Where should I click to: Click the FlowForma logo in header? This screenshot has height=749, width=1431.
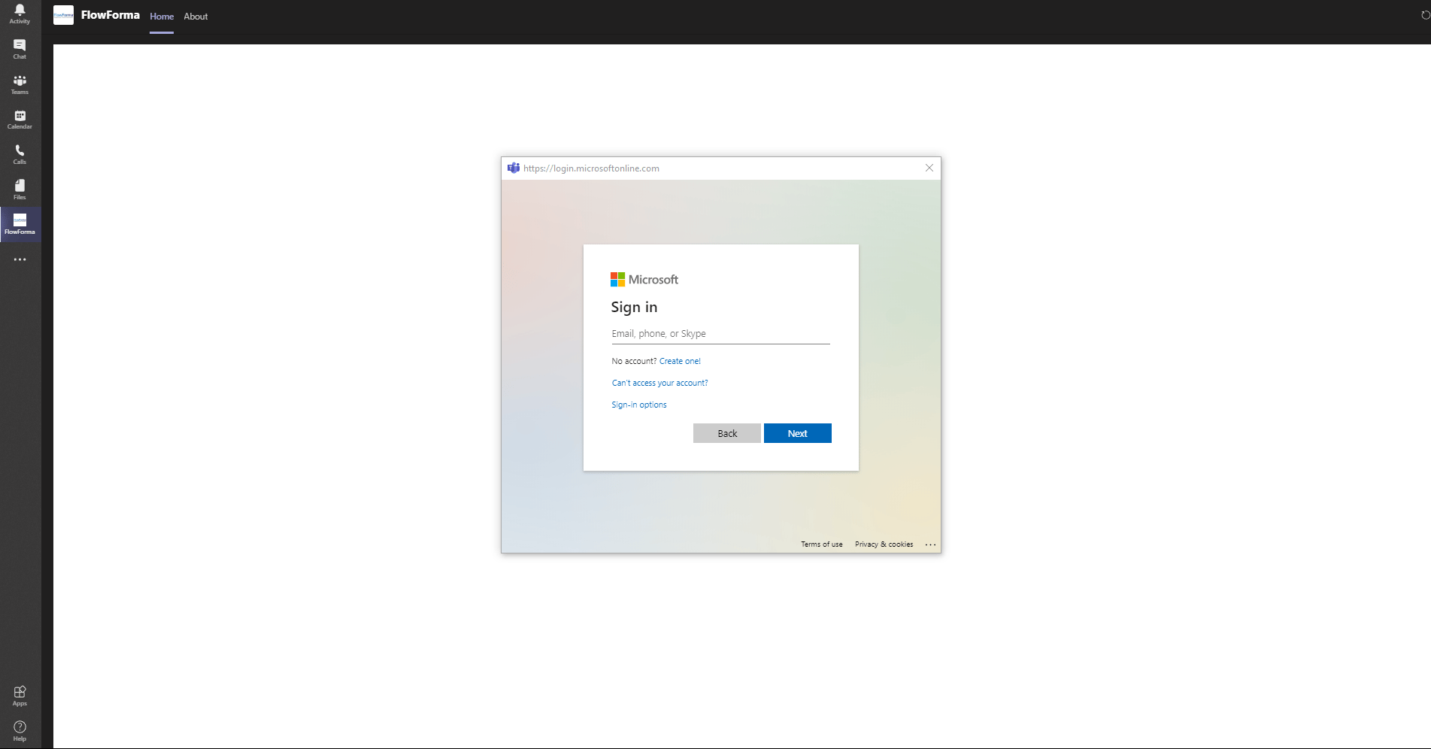(63, 15)
